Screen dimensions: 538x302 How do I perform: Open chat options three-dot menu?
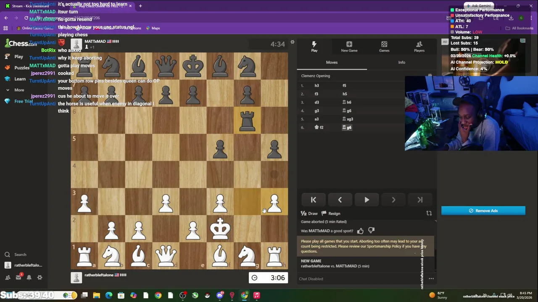(x=431, y=279)
